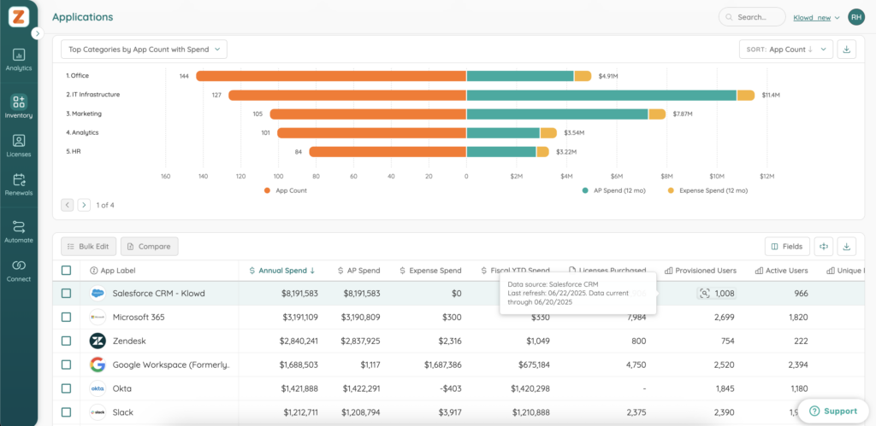This screenshot has width=876, height=426.
Task: Click the Zendesk logo icon
Action: point(98,341)
